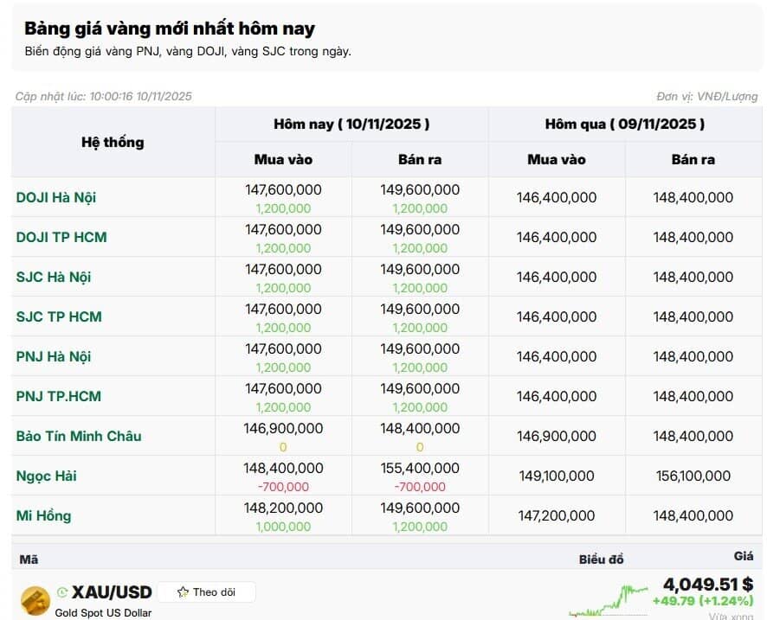Click DOJI Hà Nội sell price 149,600,000
The height and width of the screenshot is (620, 767).
pyautogui.click(x=420, y=189)
